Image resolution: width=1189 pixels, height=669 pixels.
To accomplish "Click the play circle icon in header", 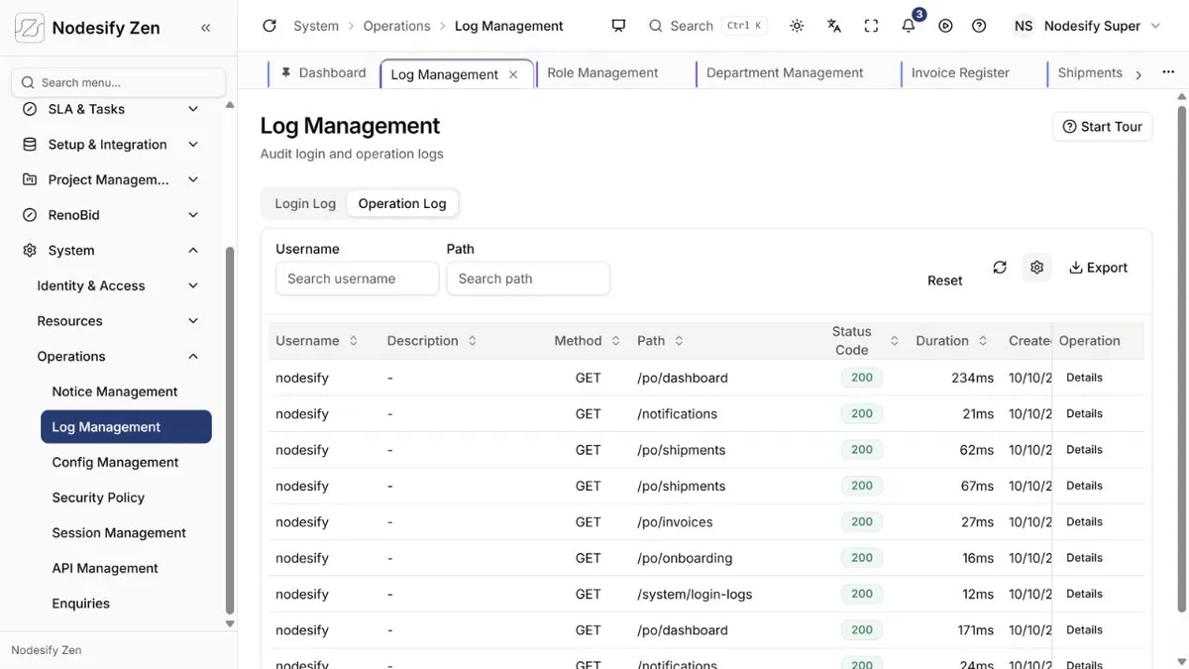I will pyautogui.click(x=945, y=26).
